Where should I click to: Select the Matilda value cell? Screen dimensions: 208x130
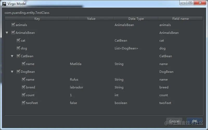pos(76,64)
